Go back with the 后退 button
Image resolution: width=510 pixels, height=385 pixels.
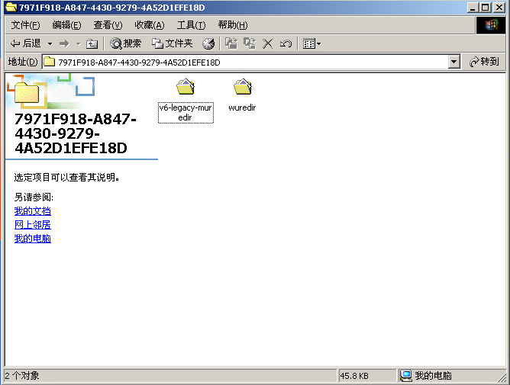(x=25, y=43)
